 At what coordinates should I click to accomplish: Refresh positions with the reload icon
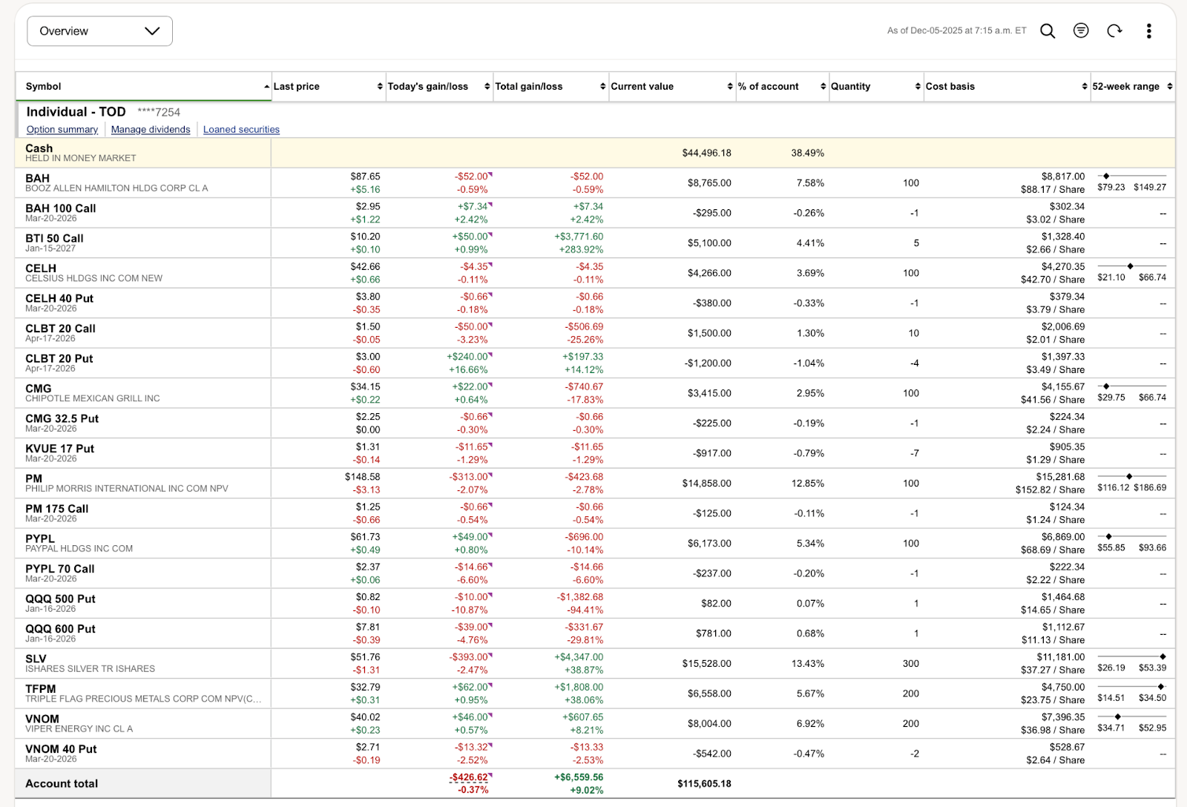click(1114, 31)
